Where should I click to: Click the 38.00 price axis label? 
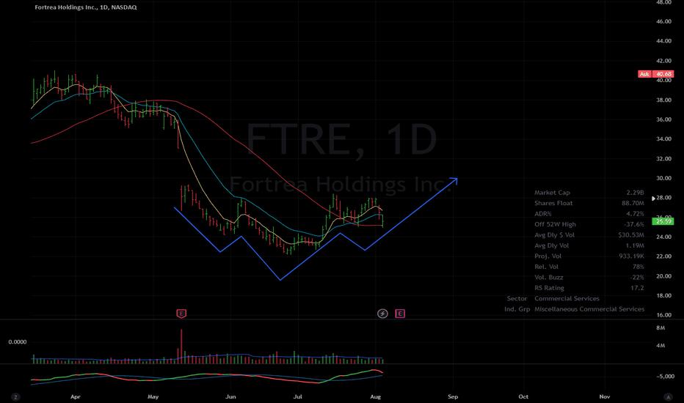pyautogui.click(x=663, y=100)
